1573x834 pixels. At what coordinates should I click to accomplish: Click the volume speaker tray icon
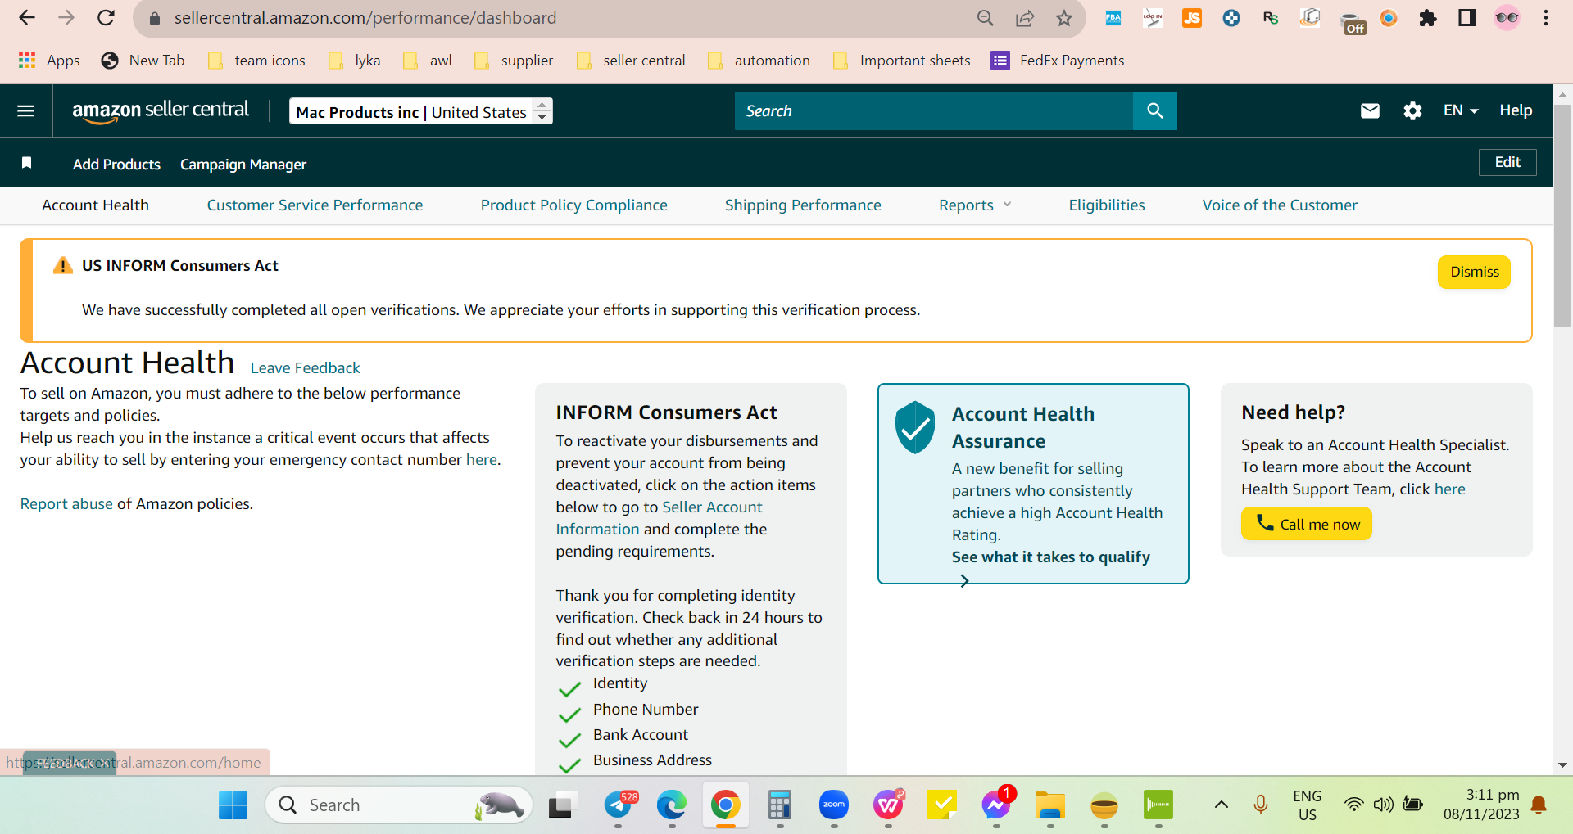tap(1384, 805)
